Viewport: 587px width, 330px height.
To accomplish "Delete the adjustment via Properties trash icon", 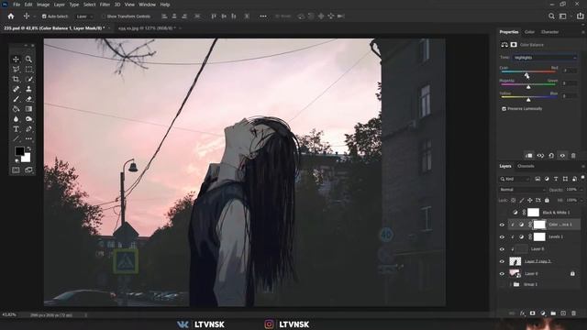I will pyautogui.click(x=573, y=155).
